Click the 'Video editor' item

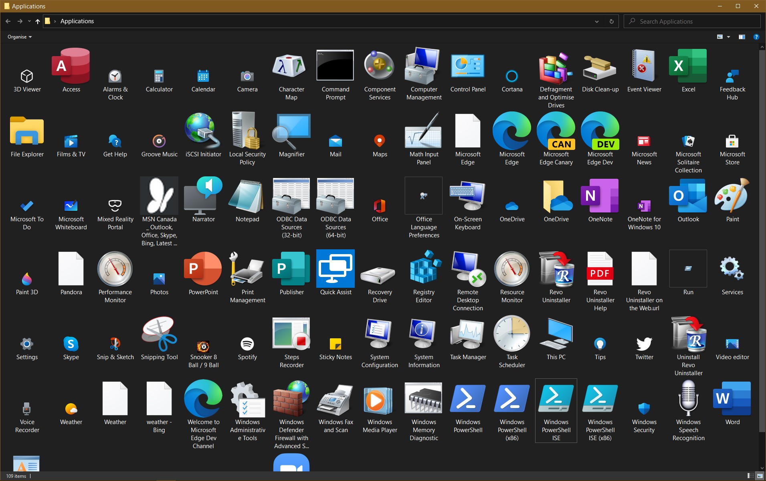[x=732, y=348]
